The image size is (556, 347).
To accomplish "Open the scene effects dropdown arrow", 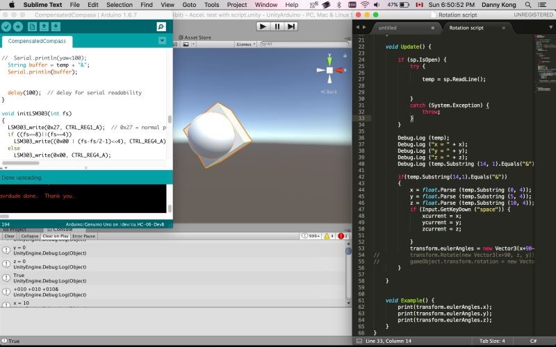I will point(193,44).
